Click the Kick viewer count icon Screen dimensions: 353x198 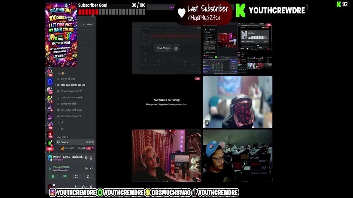tap(339, 4)
